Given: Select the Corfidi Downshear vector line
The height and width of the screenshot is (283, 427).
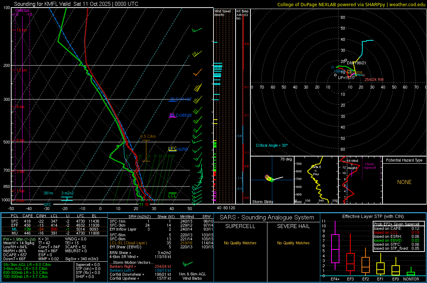Looking at the screenshot, I should [x=140, y=274].
